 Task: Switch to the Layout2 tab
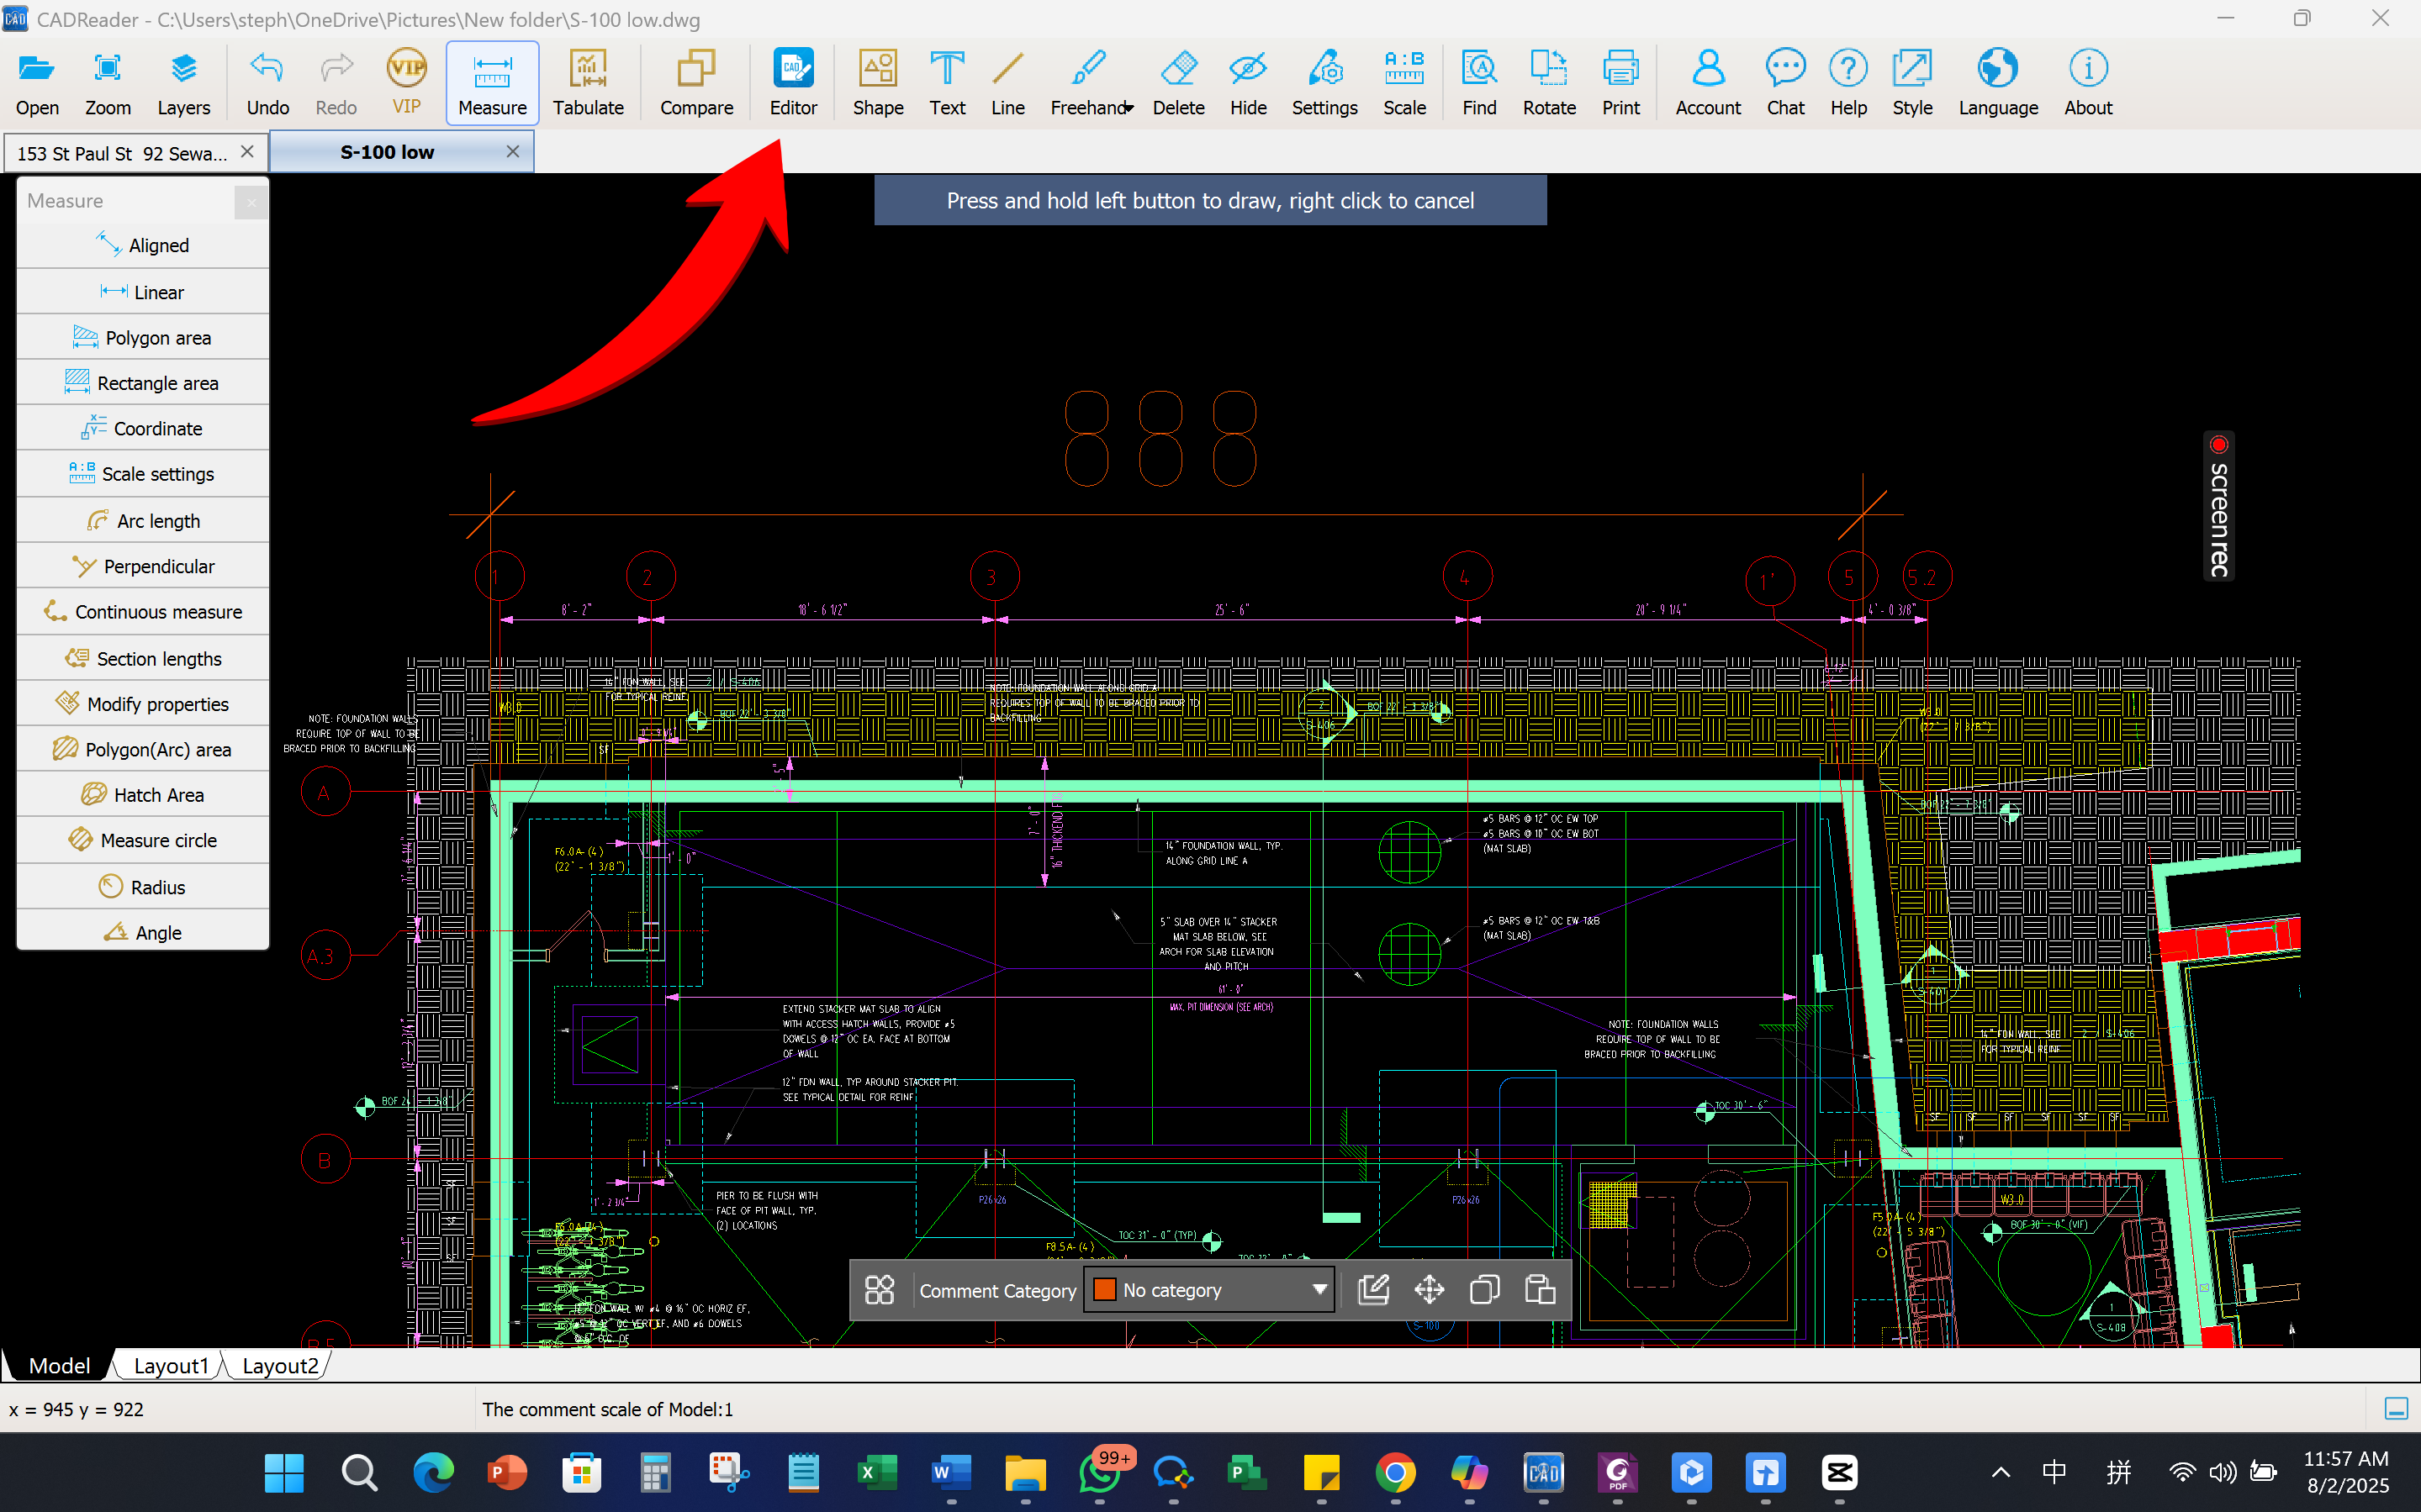pos(280,1366)
